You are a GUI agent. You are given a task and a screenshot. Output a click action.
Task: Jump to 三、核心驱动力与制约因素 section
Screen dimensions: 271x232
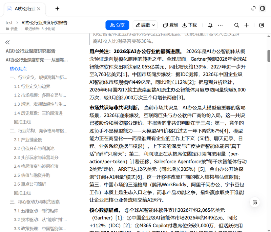[35, 202]
